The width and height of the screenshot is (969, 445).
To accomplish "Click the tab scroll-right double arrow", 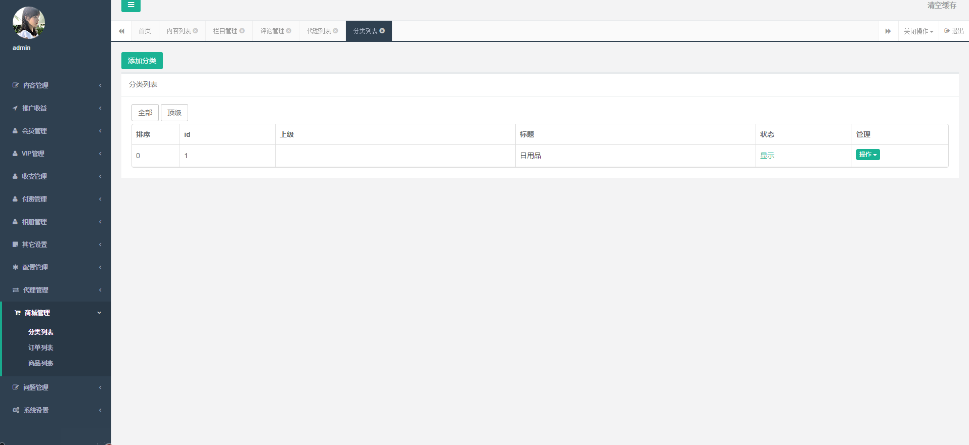I will pos(888,31).
